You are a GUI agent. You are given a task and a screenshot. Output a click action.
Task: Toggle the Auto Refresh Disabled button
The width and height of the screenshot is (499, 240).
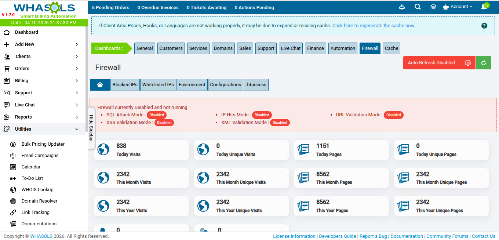(x=431, y=63)
